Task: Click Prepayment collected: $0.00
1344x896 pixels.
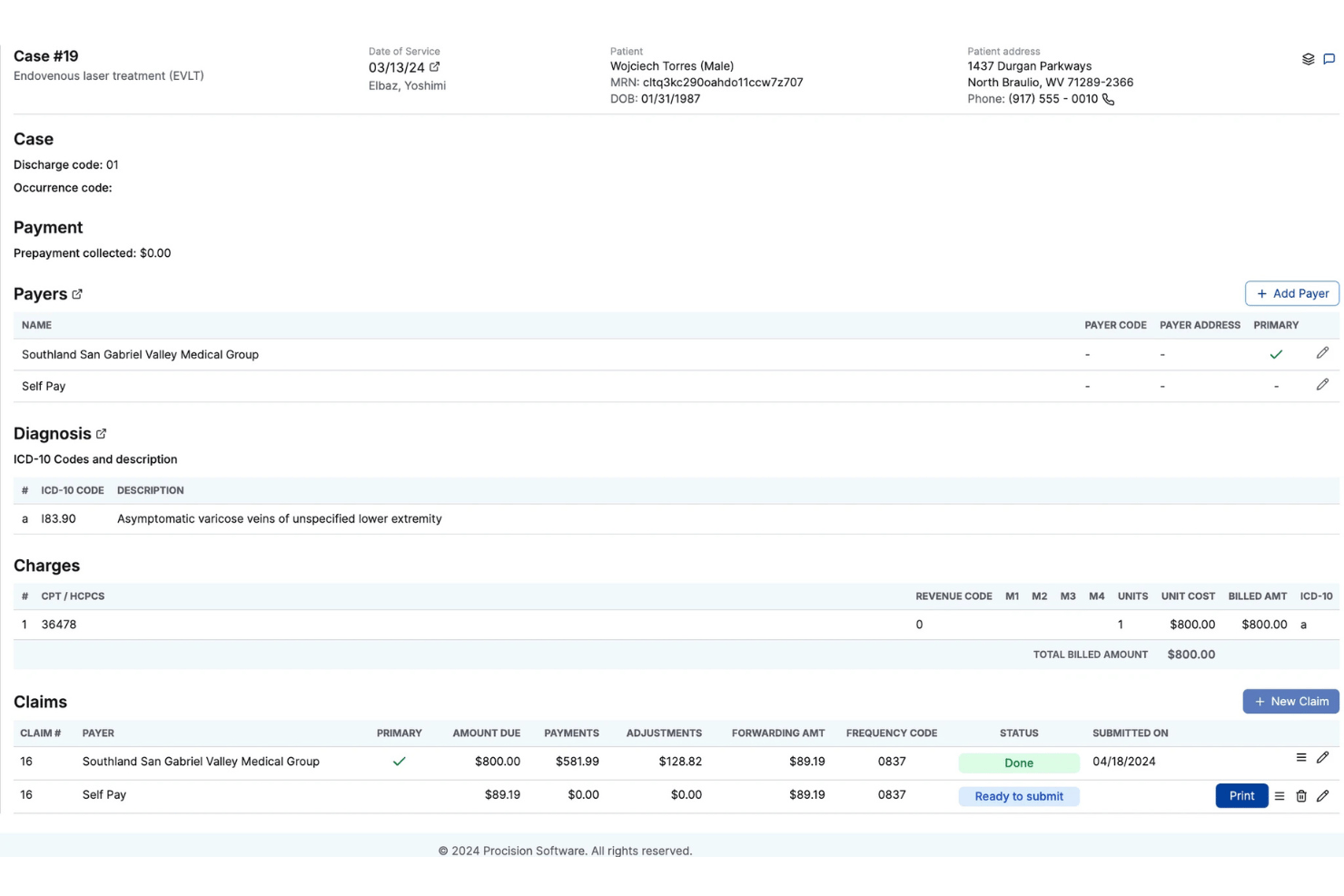Action: pyautogui.click(x=93, y=253)
